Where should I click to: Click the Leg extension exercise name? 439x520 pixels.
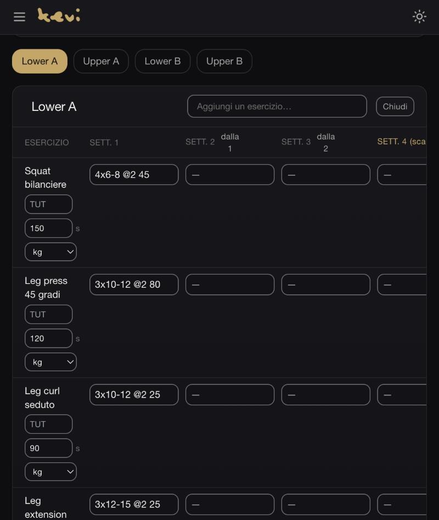[x=46, y=508]
